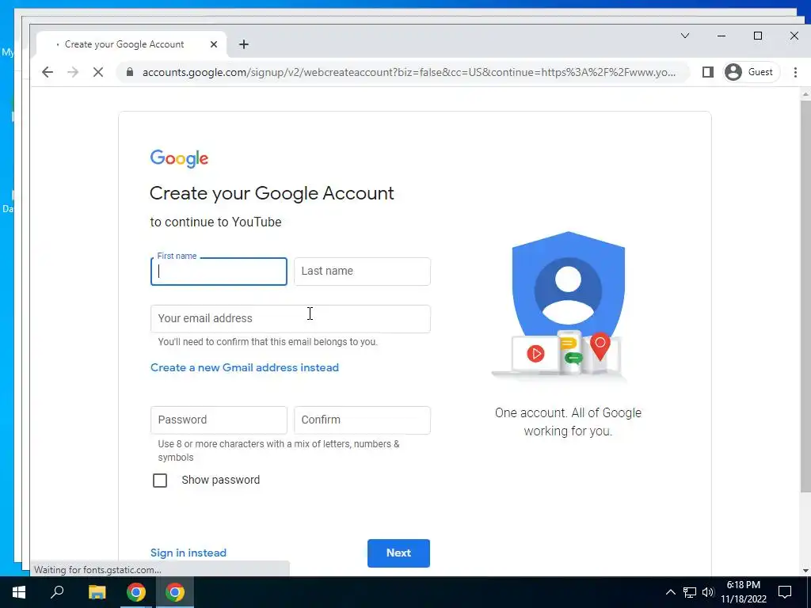The height and width of the screenshot is (608, 811).
Task: Click the "to continue to YouTube" text
Action: point(215,222)
